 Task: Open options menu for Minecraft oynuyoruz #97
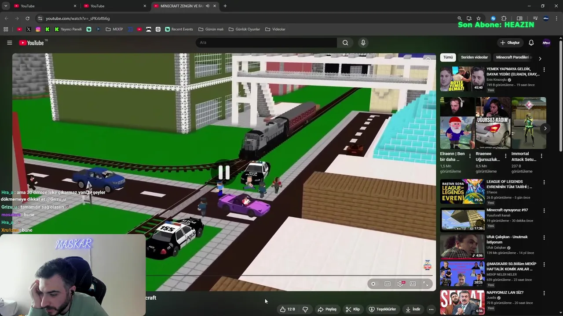pos(544,211)
